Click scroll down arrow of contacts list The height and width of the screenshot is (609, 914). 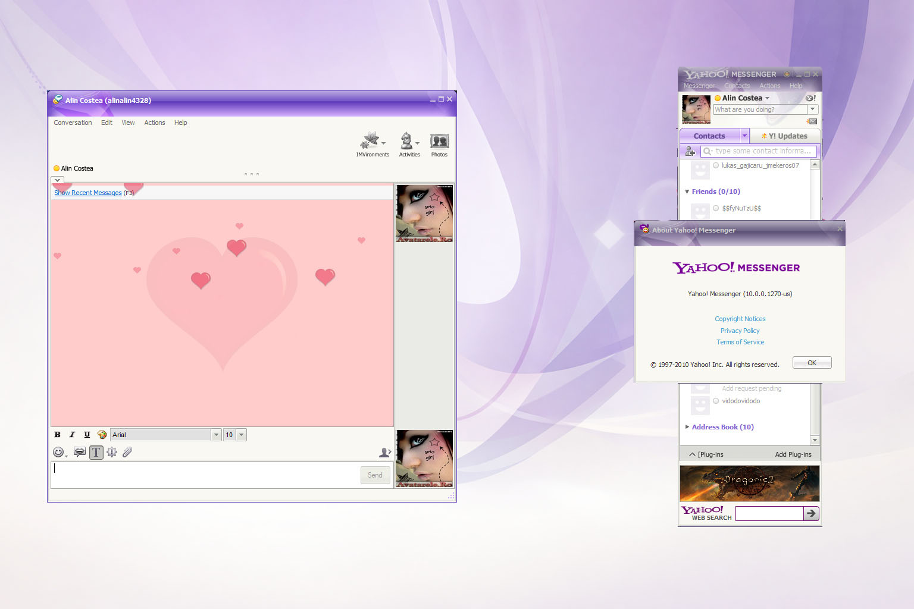(x=815, y=440)
